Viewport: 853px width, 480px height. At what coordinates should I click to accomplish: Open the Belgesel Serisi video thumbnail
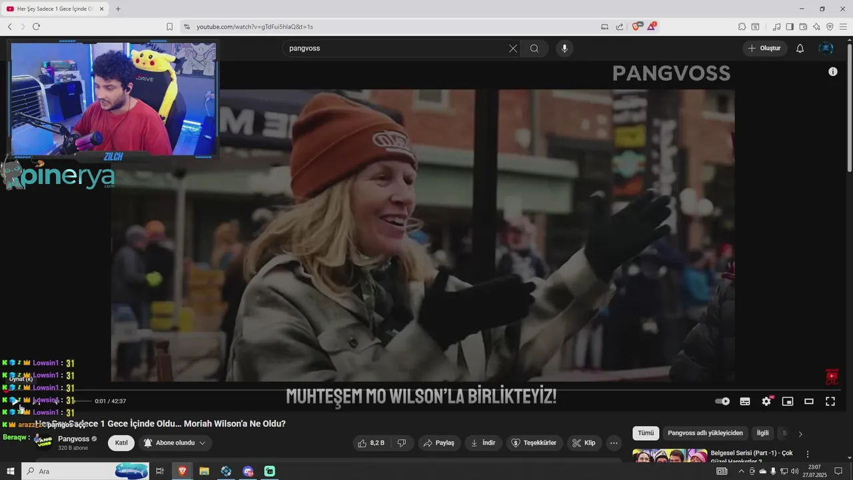(x=669, y=455)
